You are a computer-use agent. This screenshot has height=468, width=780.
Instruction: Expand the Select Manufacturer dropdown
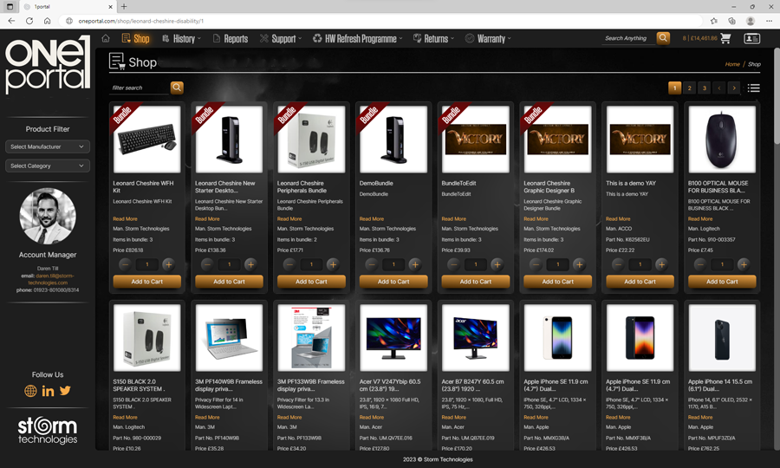pos(48,147)
